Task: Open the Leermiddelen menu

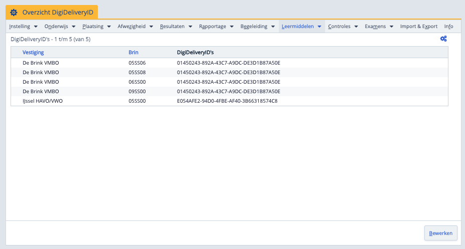Action: point(298,27)
